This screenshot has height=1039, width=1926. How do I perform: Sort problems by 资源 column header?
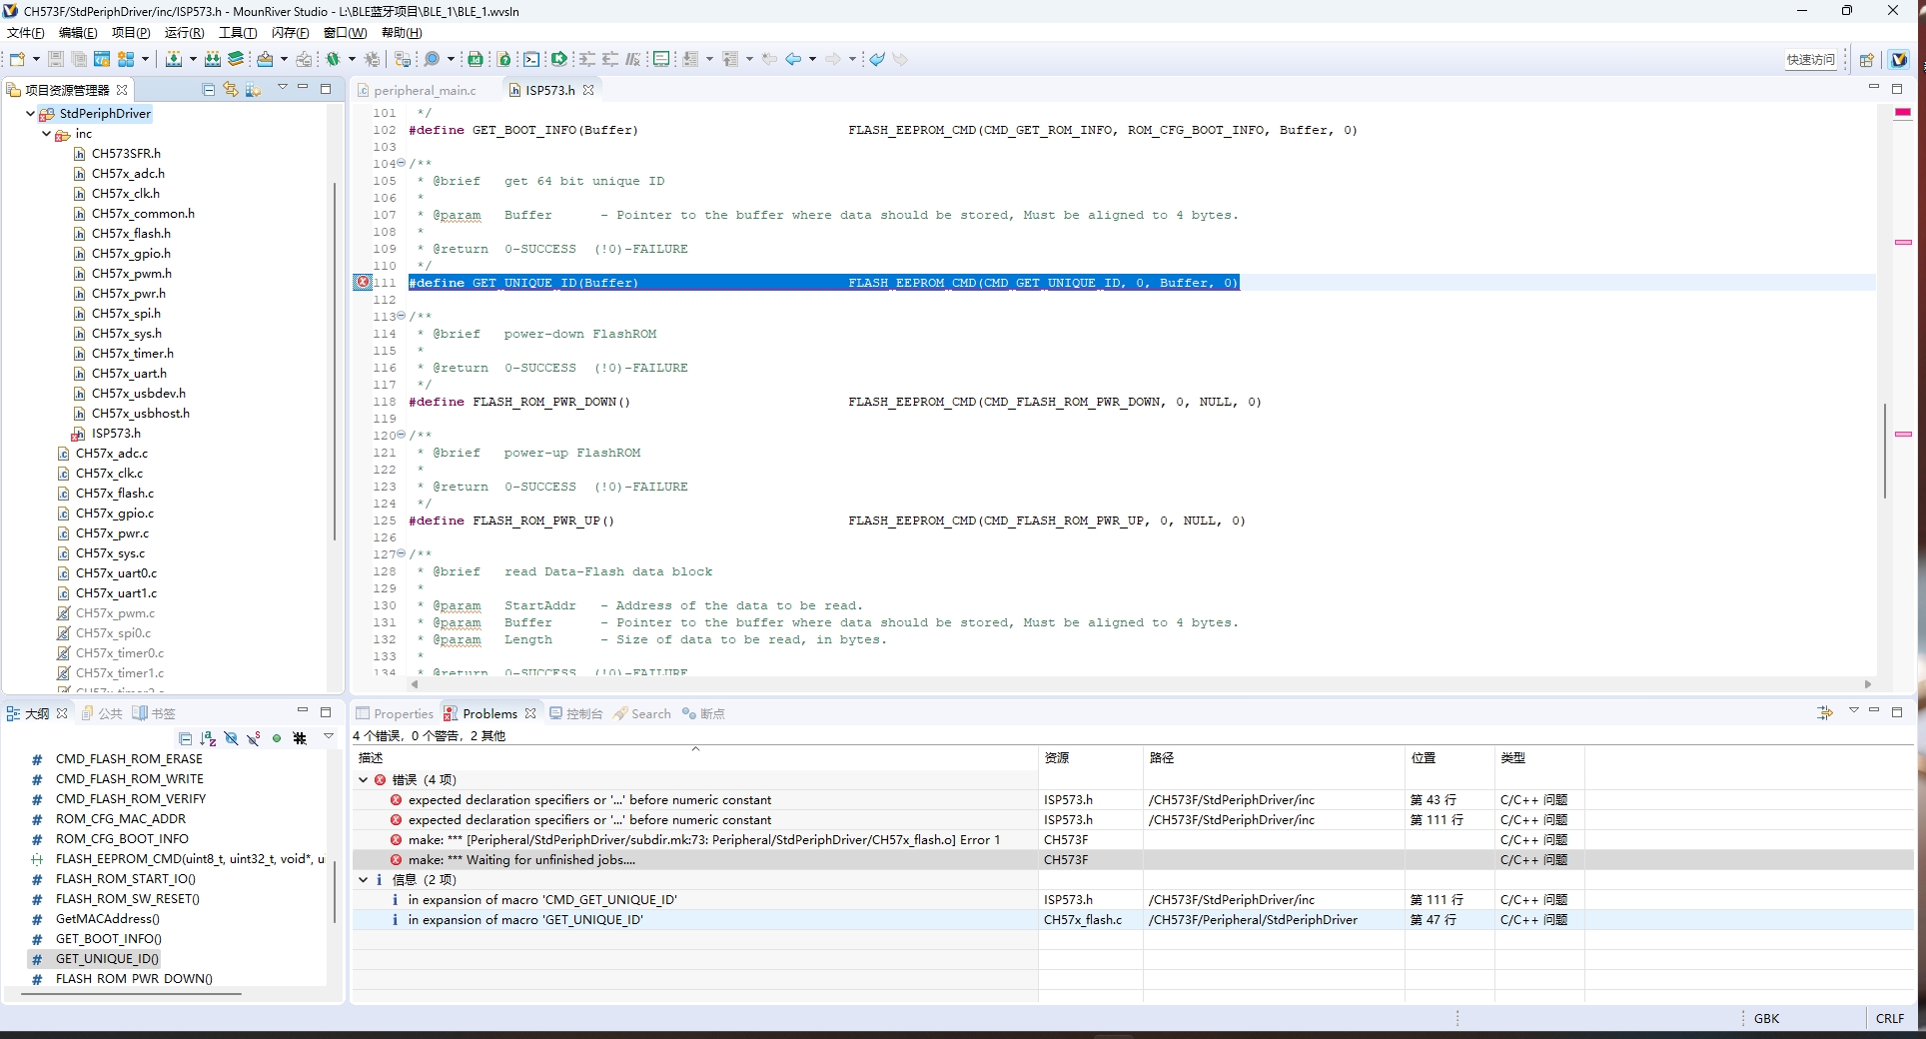[x=1091, y=758]
